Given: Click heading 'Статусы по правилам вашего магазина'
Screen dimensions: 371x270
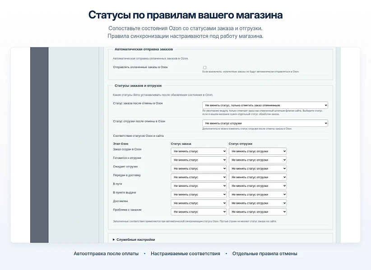Looking at the screenshot, I should pos(185,15).
